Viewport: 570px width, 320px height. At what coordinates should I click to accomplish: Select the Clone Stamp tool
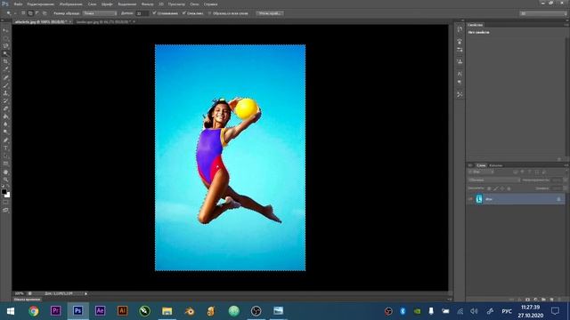tap(5, 93)
